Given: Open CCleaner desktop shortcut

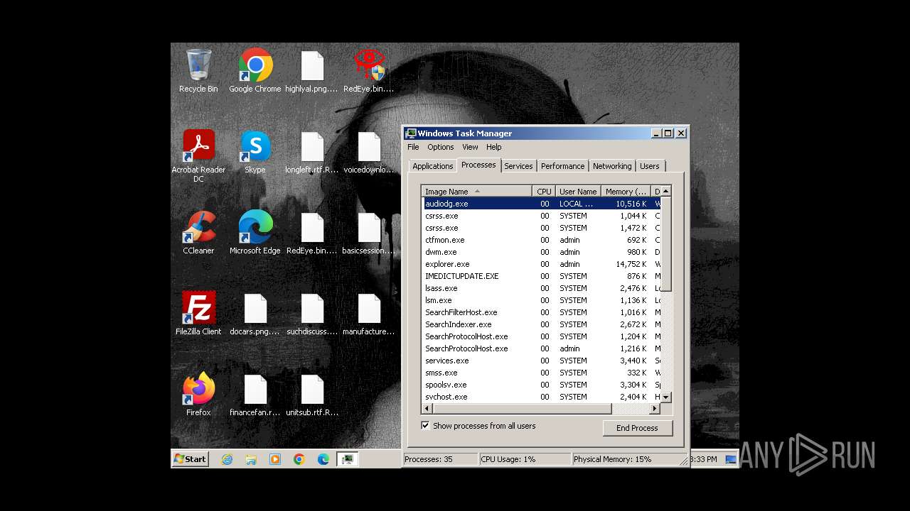Looking at the screenshot, I should click(x=198, y=232).
